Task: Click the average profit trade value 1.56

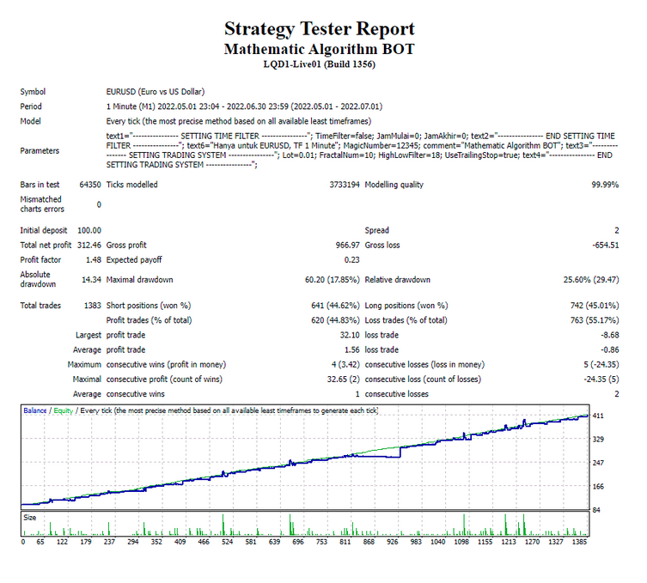Action: point(352,349)
